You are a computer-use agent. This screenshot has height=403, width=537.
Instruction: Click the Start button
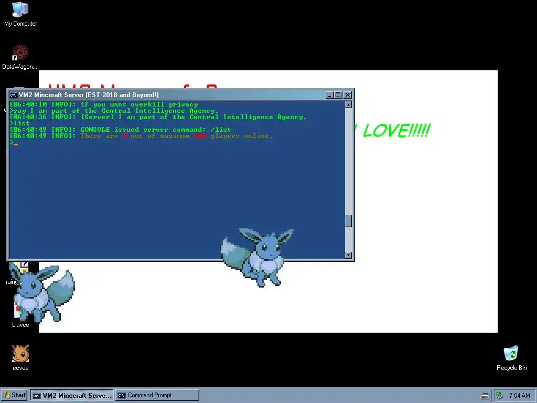14,395
